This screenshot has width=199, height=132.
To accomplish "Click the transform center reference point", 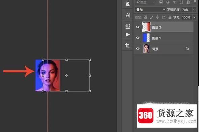I will click(x=66, y=76).
